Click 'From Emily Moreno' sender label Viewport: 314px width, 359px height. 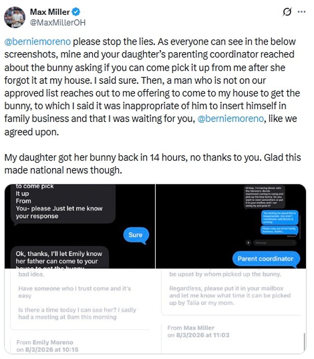[x=45, y=343]
